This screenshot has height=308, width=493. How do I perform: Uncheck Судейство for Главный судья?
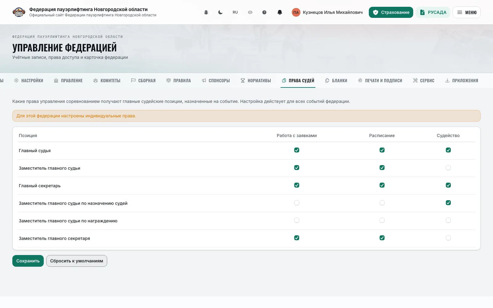coord(448,150)
